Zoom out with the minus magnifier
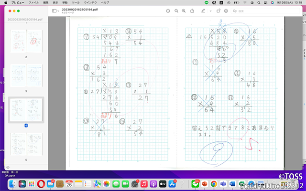 tap(176, 10)
